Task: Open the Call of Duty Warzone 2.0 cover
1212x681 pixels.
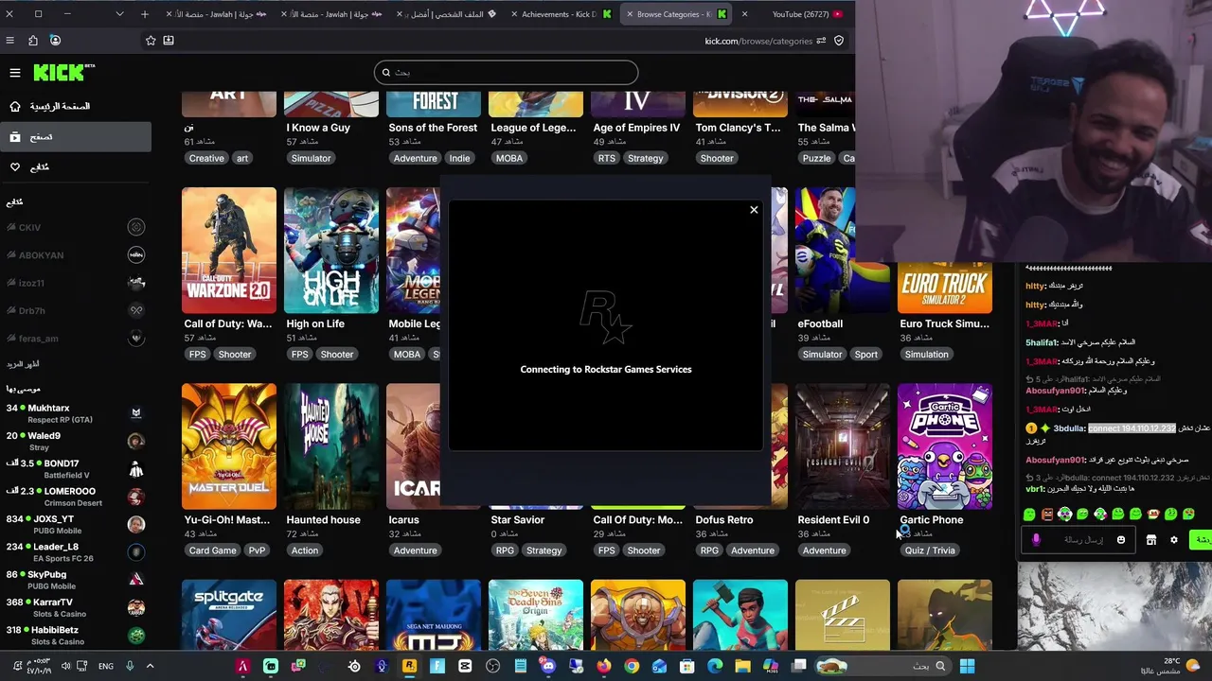Action: [x=229, y=251]
